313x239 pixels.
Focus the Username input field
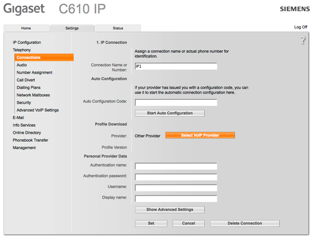pos(176,188)
